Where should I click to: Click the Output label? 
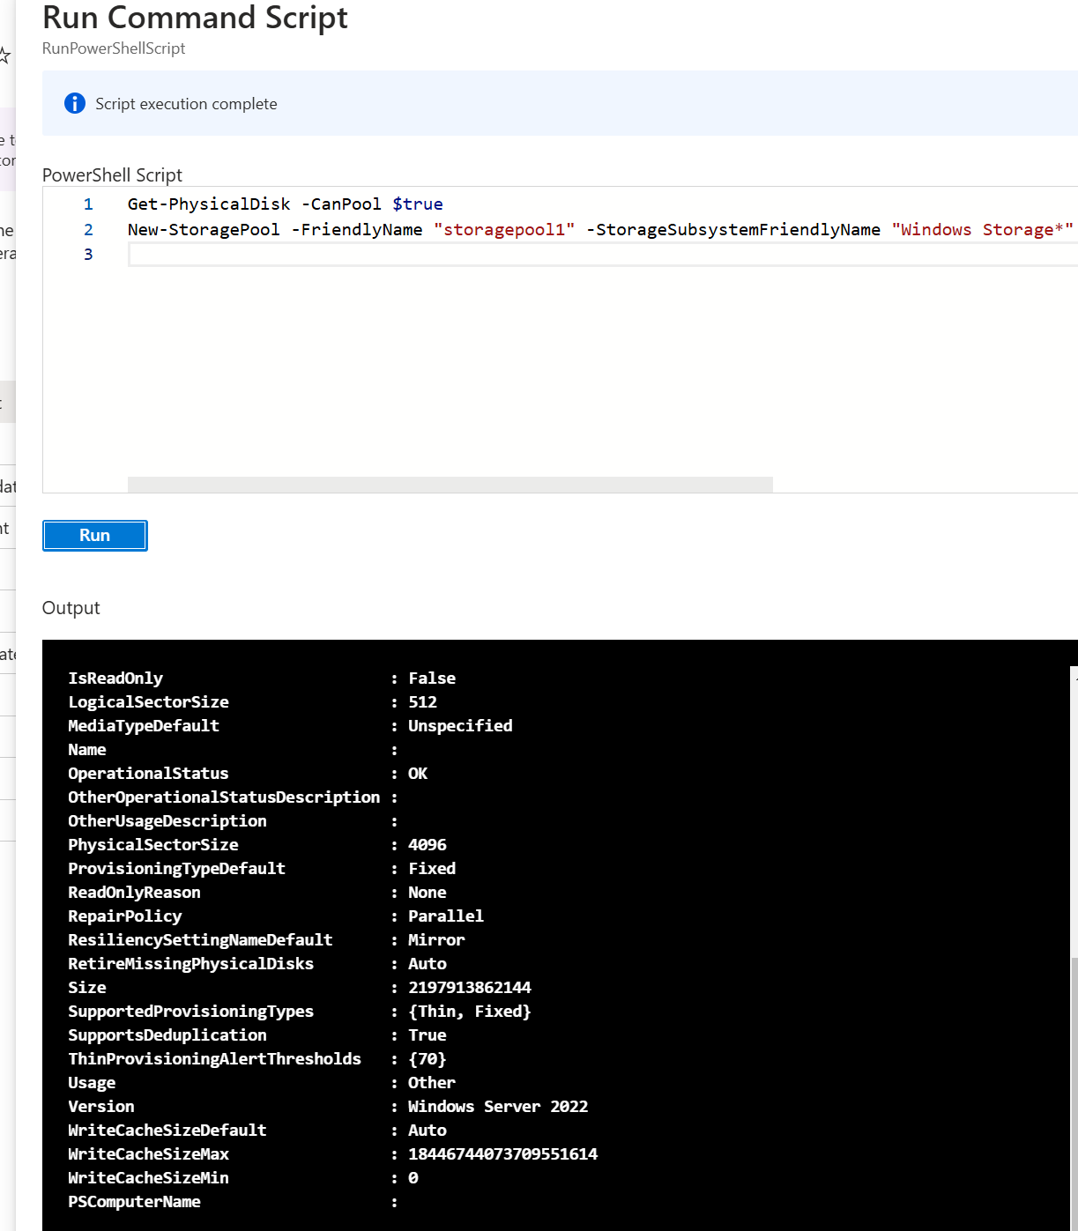(71, 608)
